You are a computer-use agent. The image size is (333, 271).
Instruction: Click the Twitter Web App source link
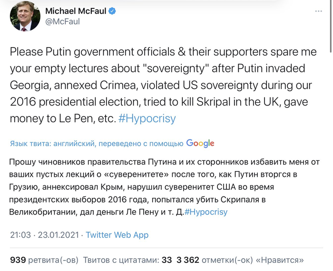(117, 235)
